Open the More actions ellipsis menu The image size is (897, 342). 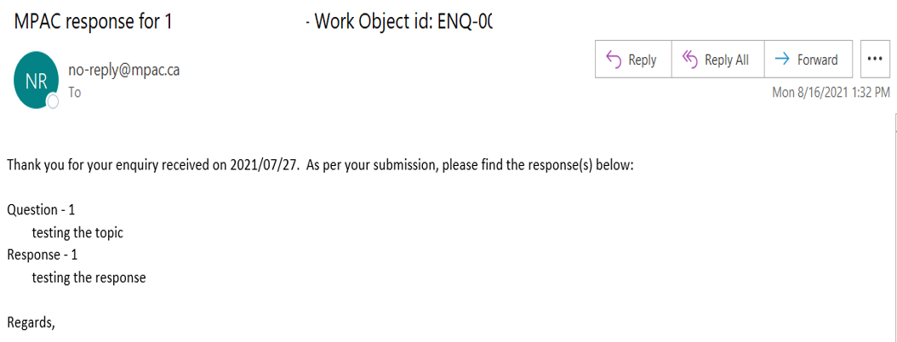875,59
